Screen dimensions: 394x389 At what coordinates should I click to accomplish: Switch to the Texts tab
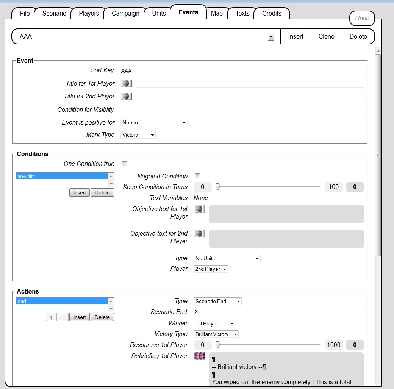click(x=242, y=13)
